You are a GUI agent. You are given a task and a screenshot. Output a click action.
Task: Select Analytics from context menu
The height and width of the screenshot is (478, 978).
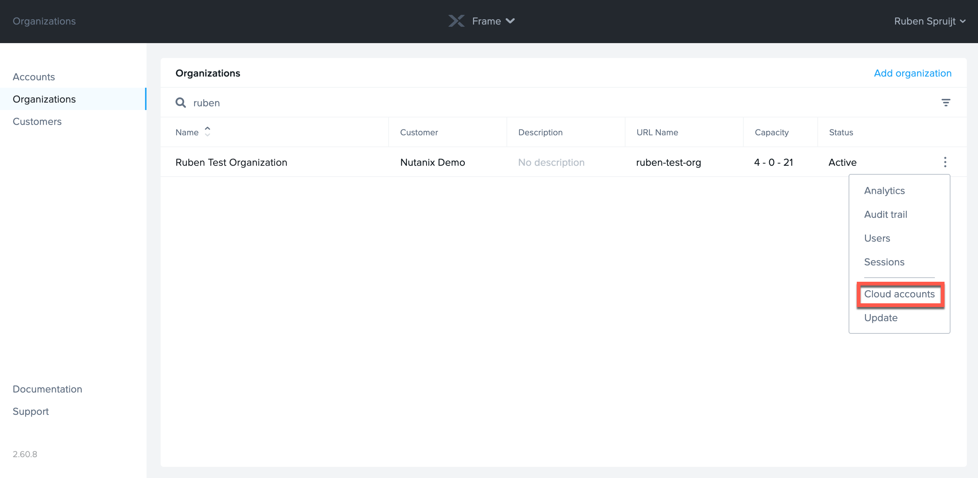pos(884,190)
